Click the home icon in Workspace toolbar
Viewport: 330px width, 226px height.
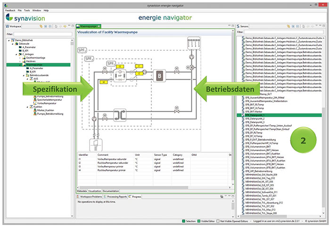coord(56,26)
